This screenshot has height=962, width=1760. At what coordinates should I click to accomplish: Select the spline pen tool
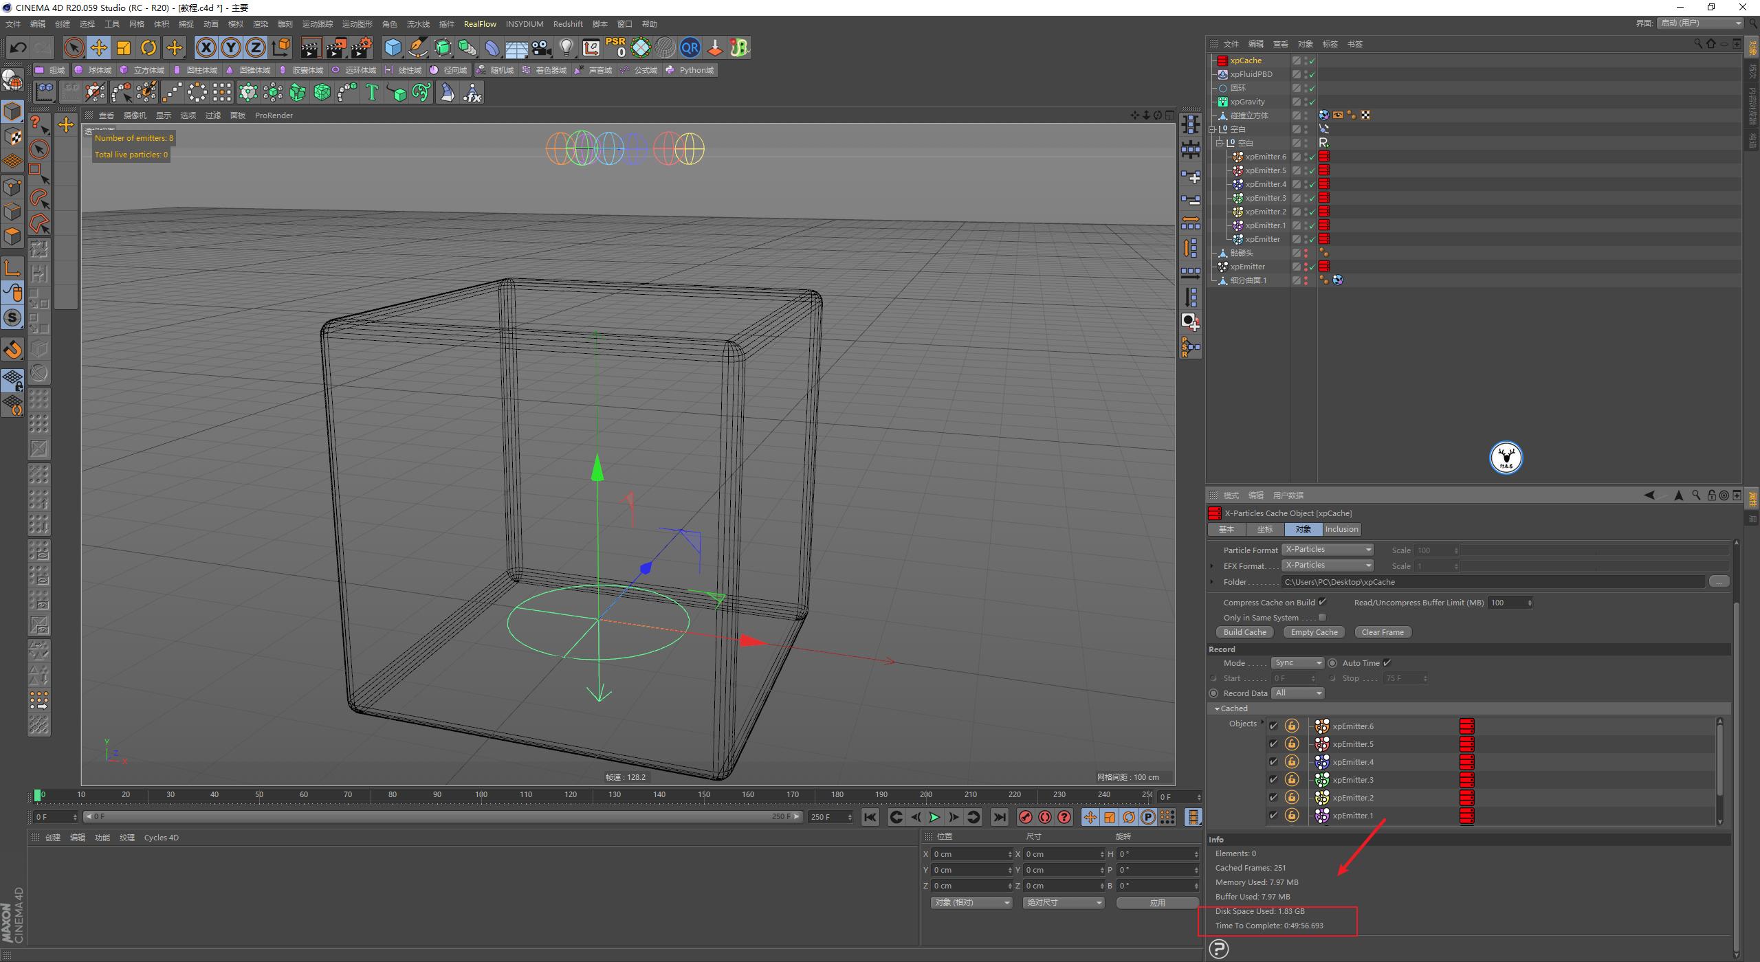pyautogui.click(x=417, y=47)
